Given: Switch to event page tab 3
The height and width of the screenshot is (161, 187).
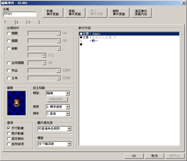Looking at the screenshot, I should (x=33, y=22).
